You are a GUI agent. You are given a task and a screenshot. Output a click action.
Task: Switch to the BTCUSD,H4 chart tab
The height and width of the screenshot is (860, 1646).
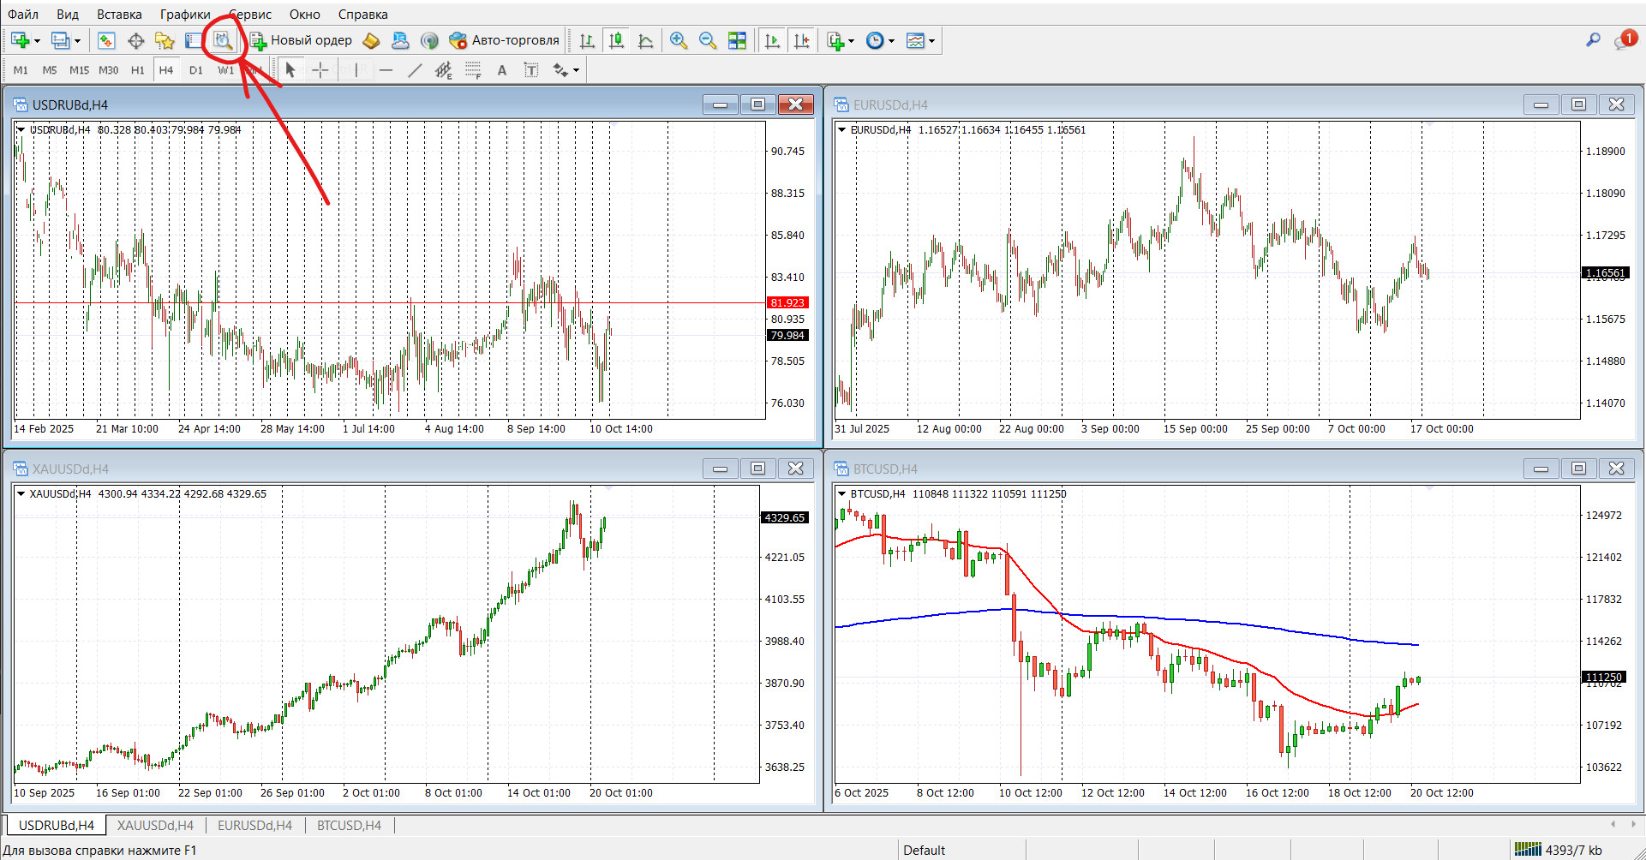[x=349, y=825]
